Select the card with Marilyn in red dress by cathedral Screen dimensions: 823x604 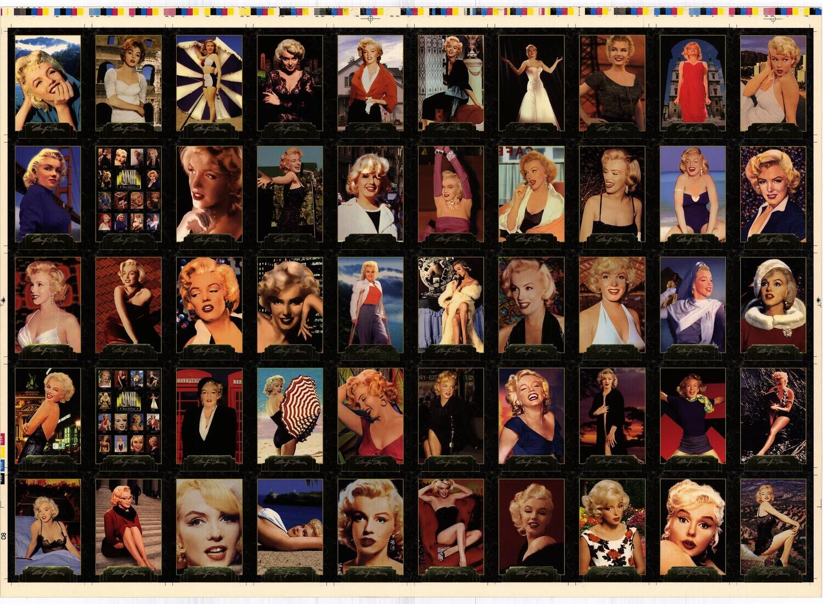(x=693, y=82)
